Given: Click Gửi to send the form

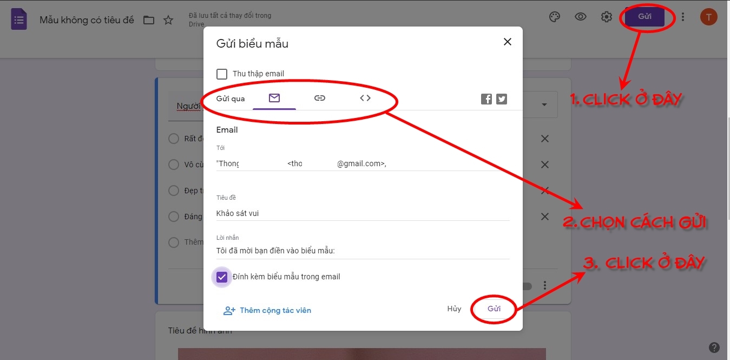Looking at the screenshot, I should [493, 309].
